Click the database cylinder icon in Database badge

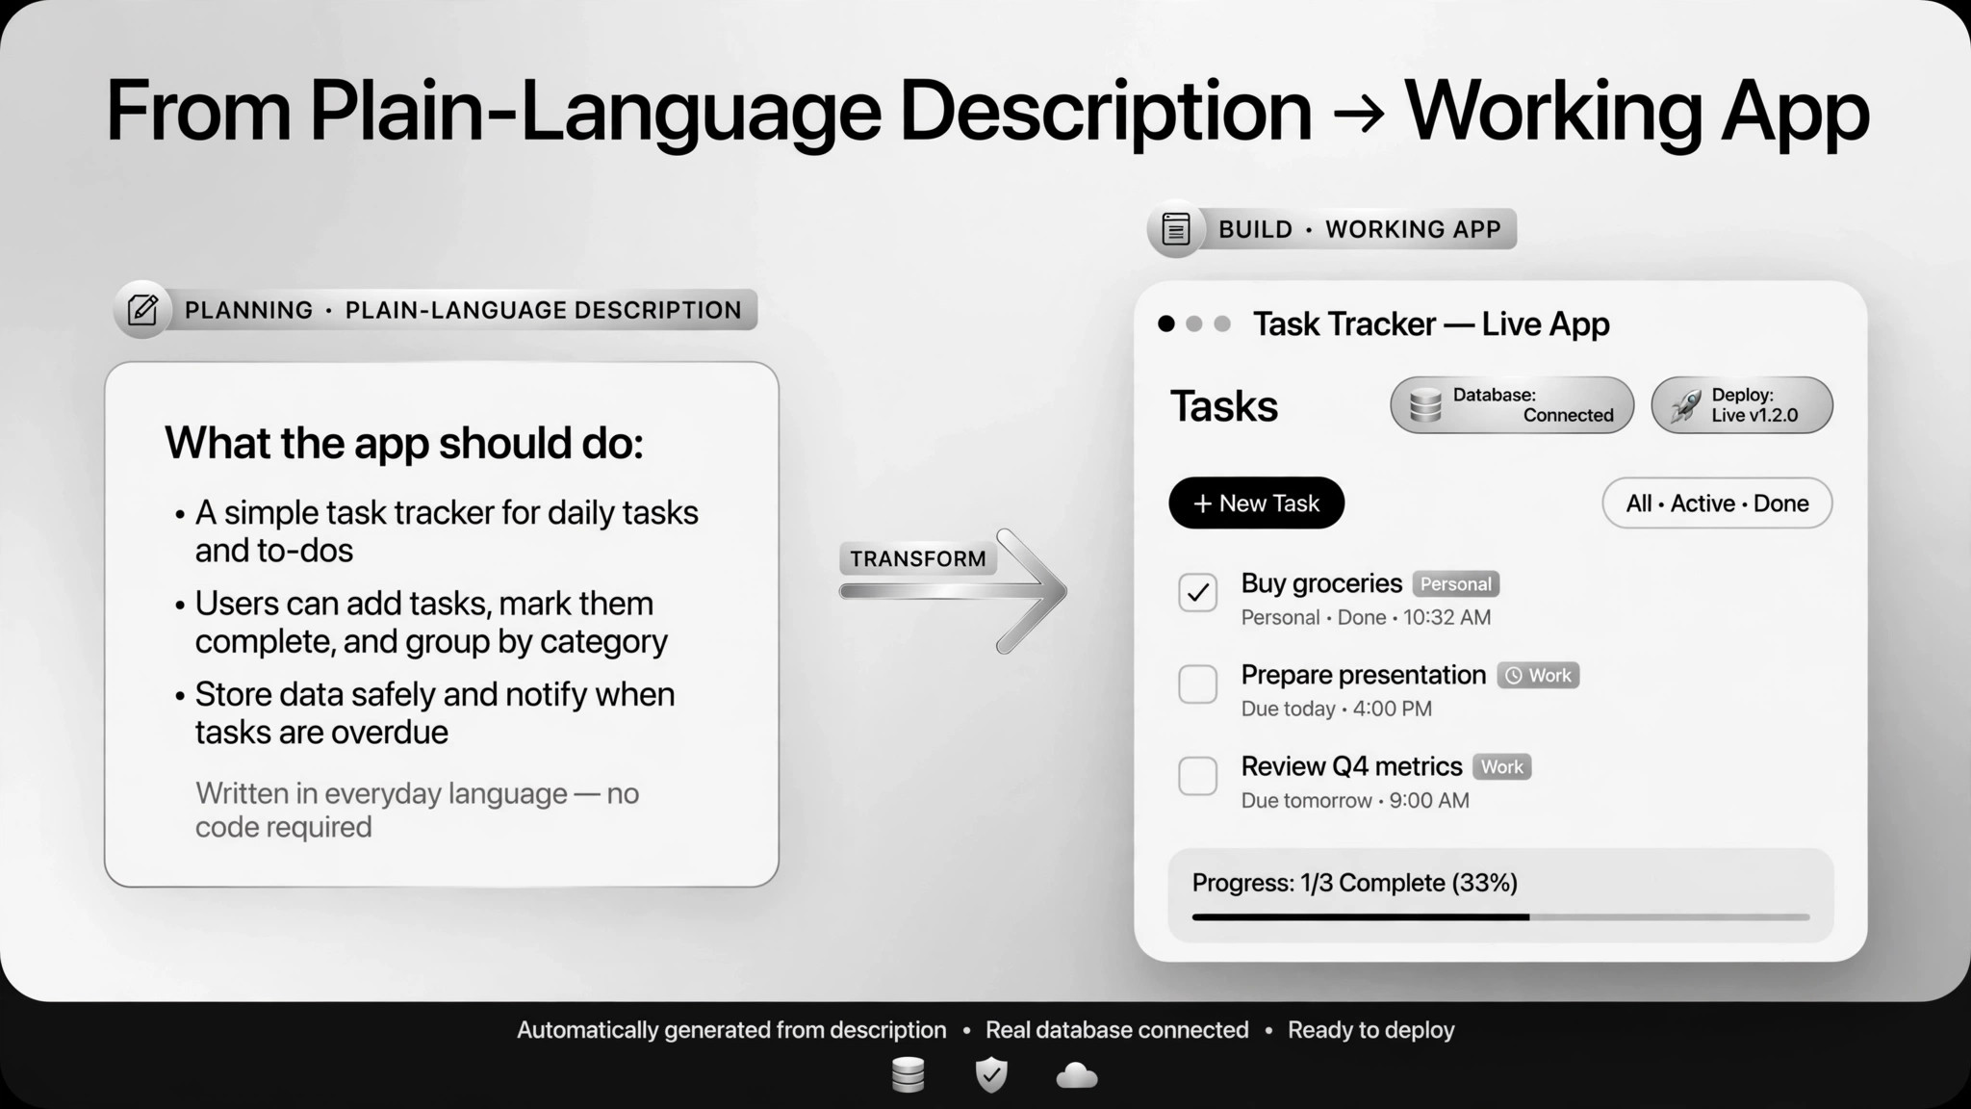1425,405
